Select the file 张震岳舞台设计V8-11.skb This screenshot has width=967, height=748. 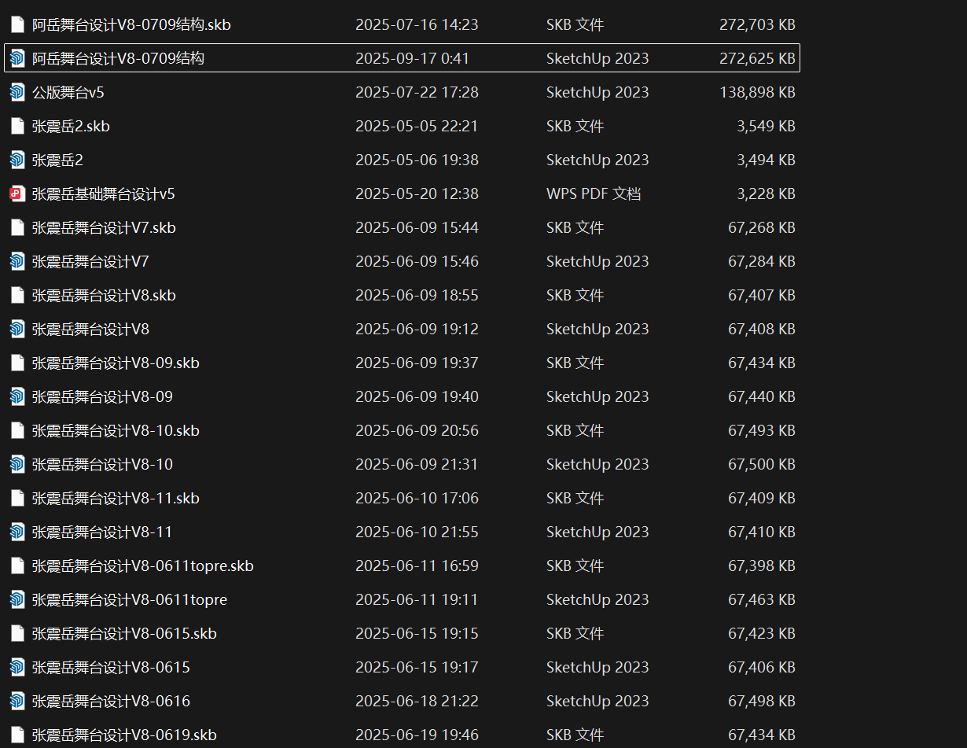(x=116, y=498)
